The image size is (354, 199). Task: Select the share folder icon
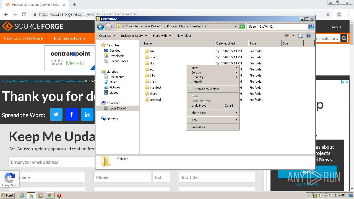(147, 94)
